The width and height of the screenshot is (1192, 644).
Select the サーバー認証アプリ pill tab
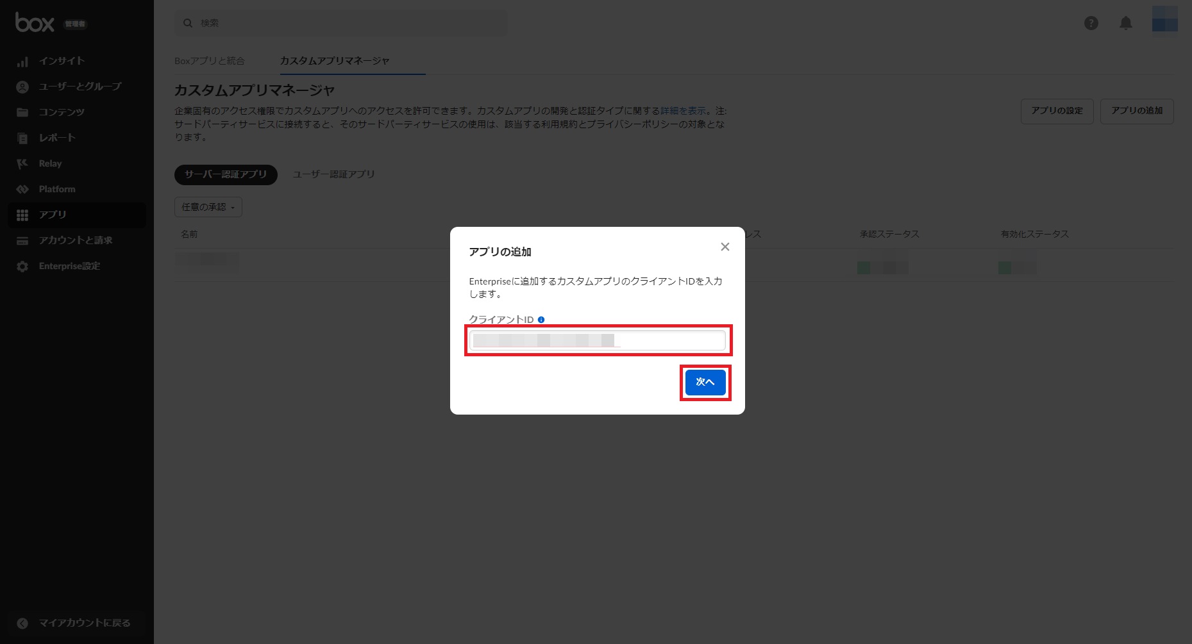[226, 174]
